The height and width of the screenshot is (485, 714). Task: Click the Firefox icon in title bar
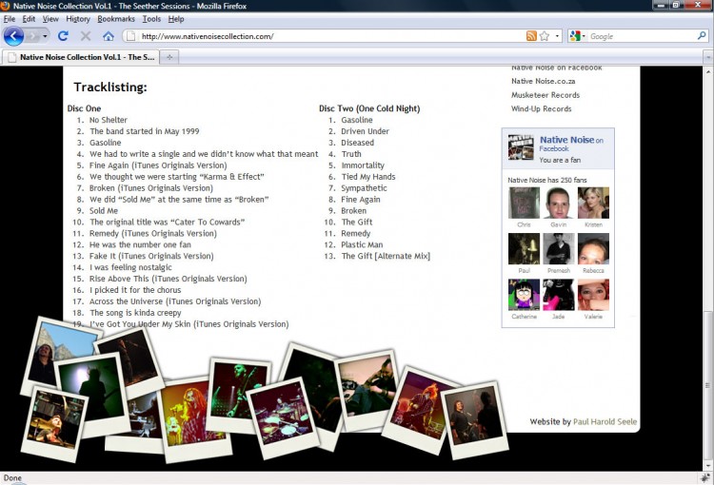[6, 6]
